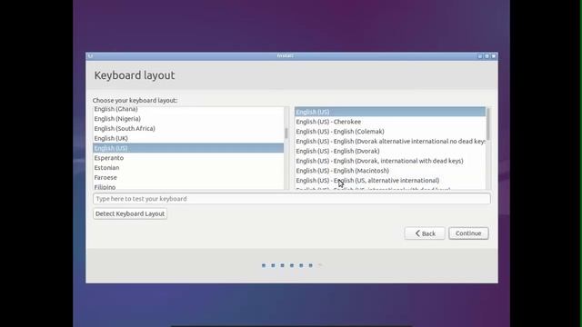Click the Back arrow icon

coord(417,233)
